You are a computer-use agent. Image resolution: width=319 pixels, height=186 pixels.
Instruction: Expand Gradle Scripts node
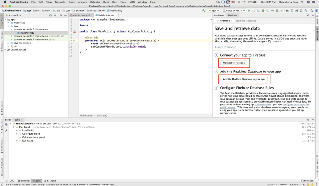pyautogui.click(x=5, y=50)
